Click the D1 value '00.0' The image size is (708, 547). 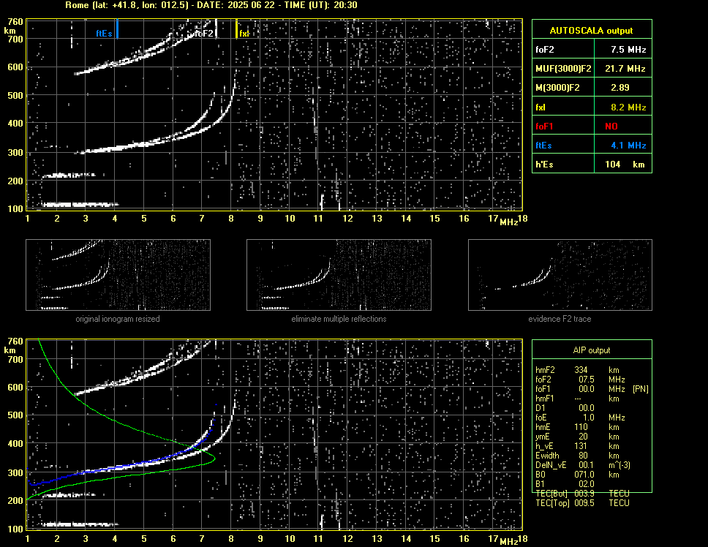(586, 408)
